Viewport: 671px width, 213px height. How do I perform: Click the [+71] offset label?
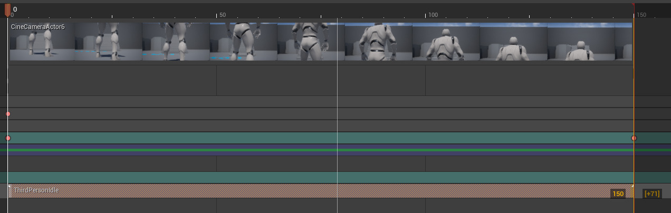pyautogui.click(x=652, y=193)
